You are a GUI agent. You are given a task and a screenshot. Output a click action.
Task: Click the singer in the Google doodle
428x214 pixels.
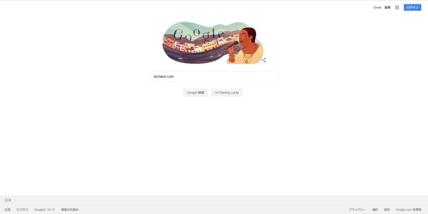(245, 46)
